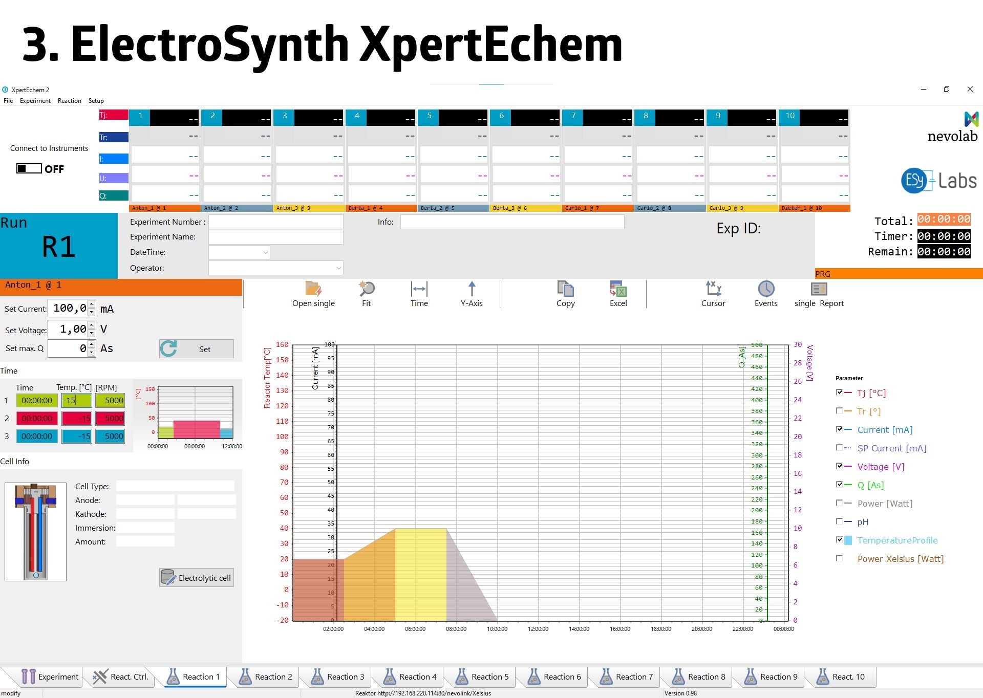
Task: Switch to the Reaction 3 tab
Action: pyautogui.click(x=338, y=677)
